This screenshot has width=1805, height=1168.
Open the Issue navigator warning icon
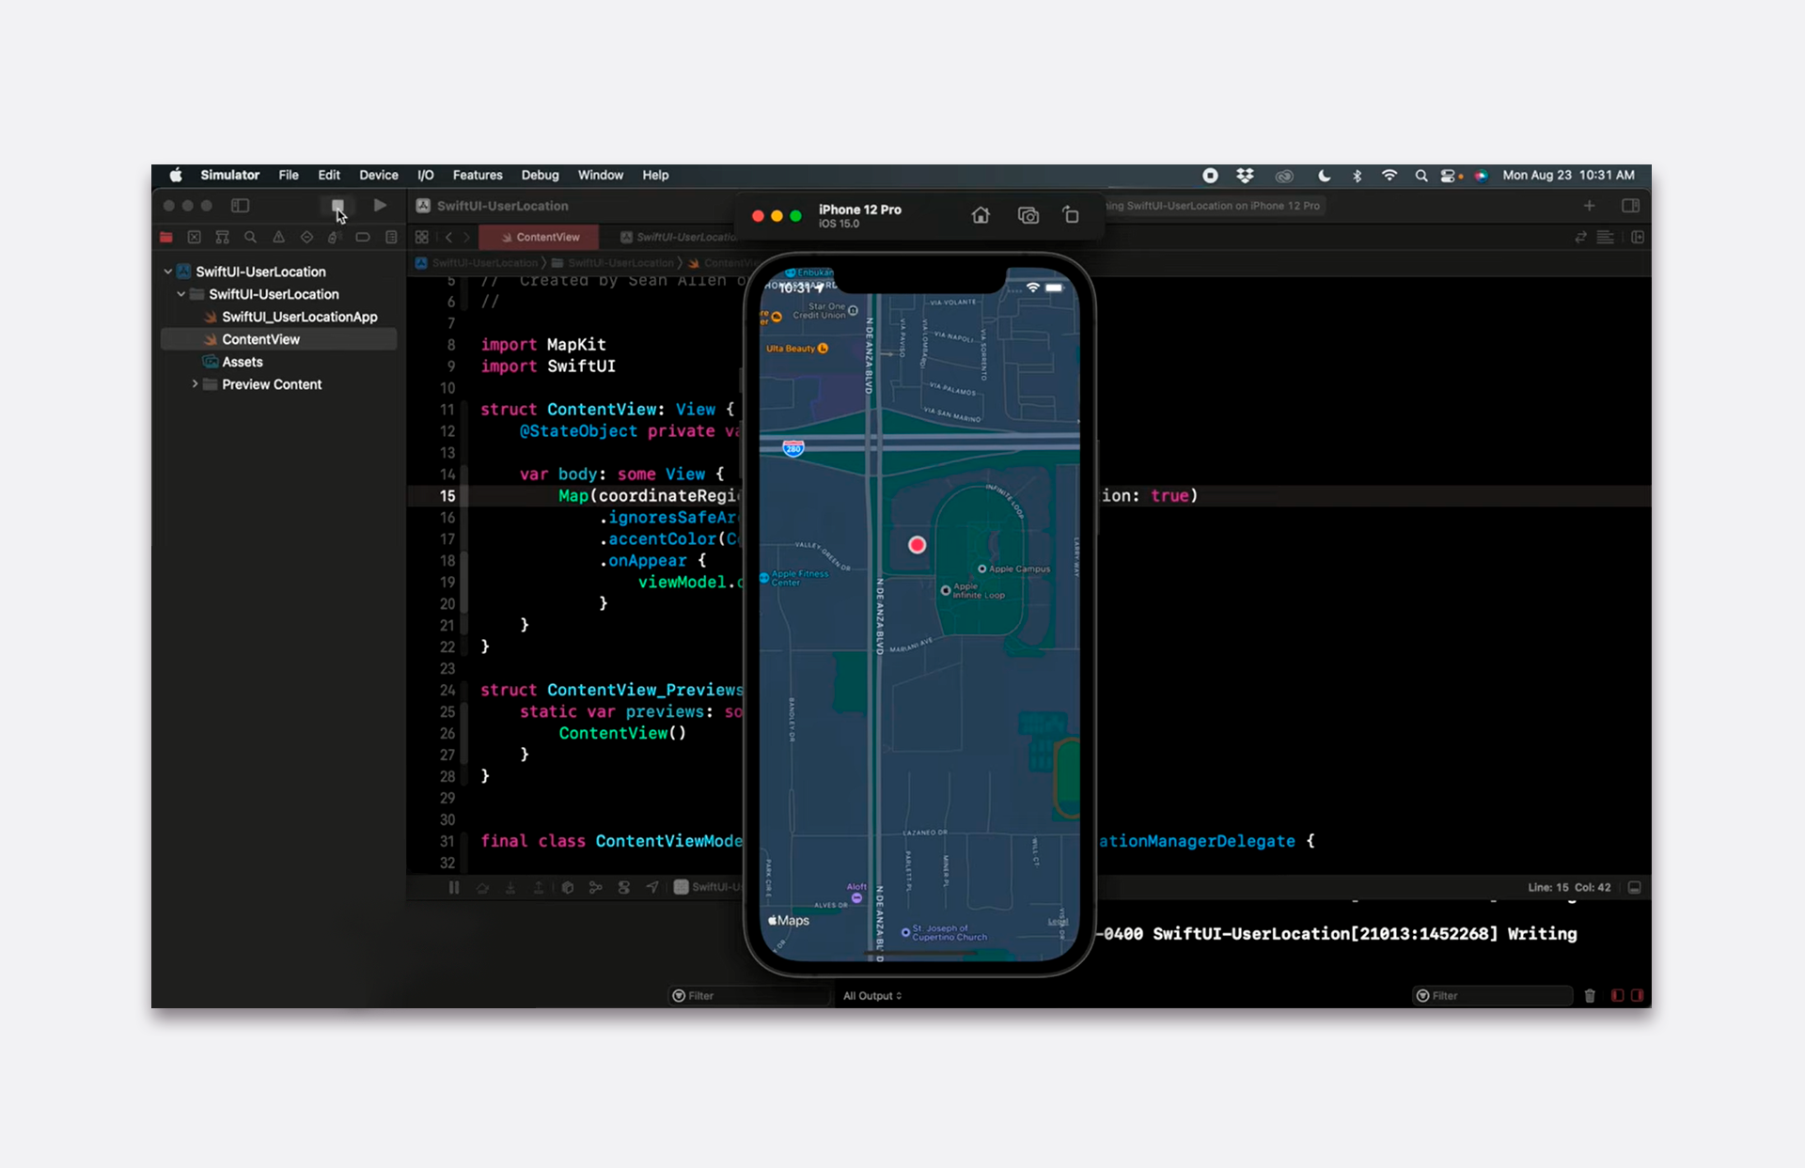tap(278, 238)
